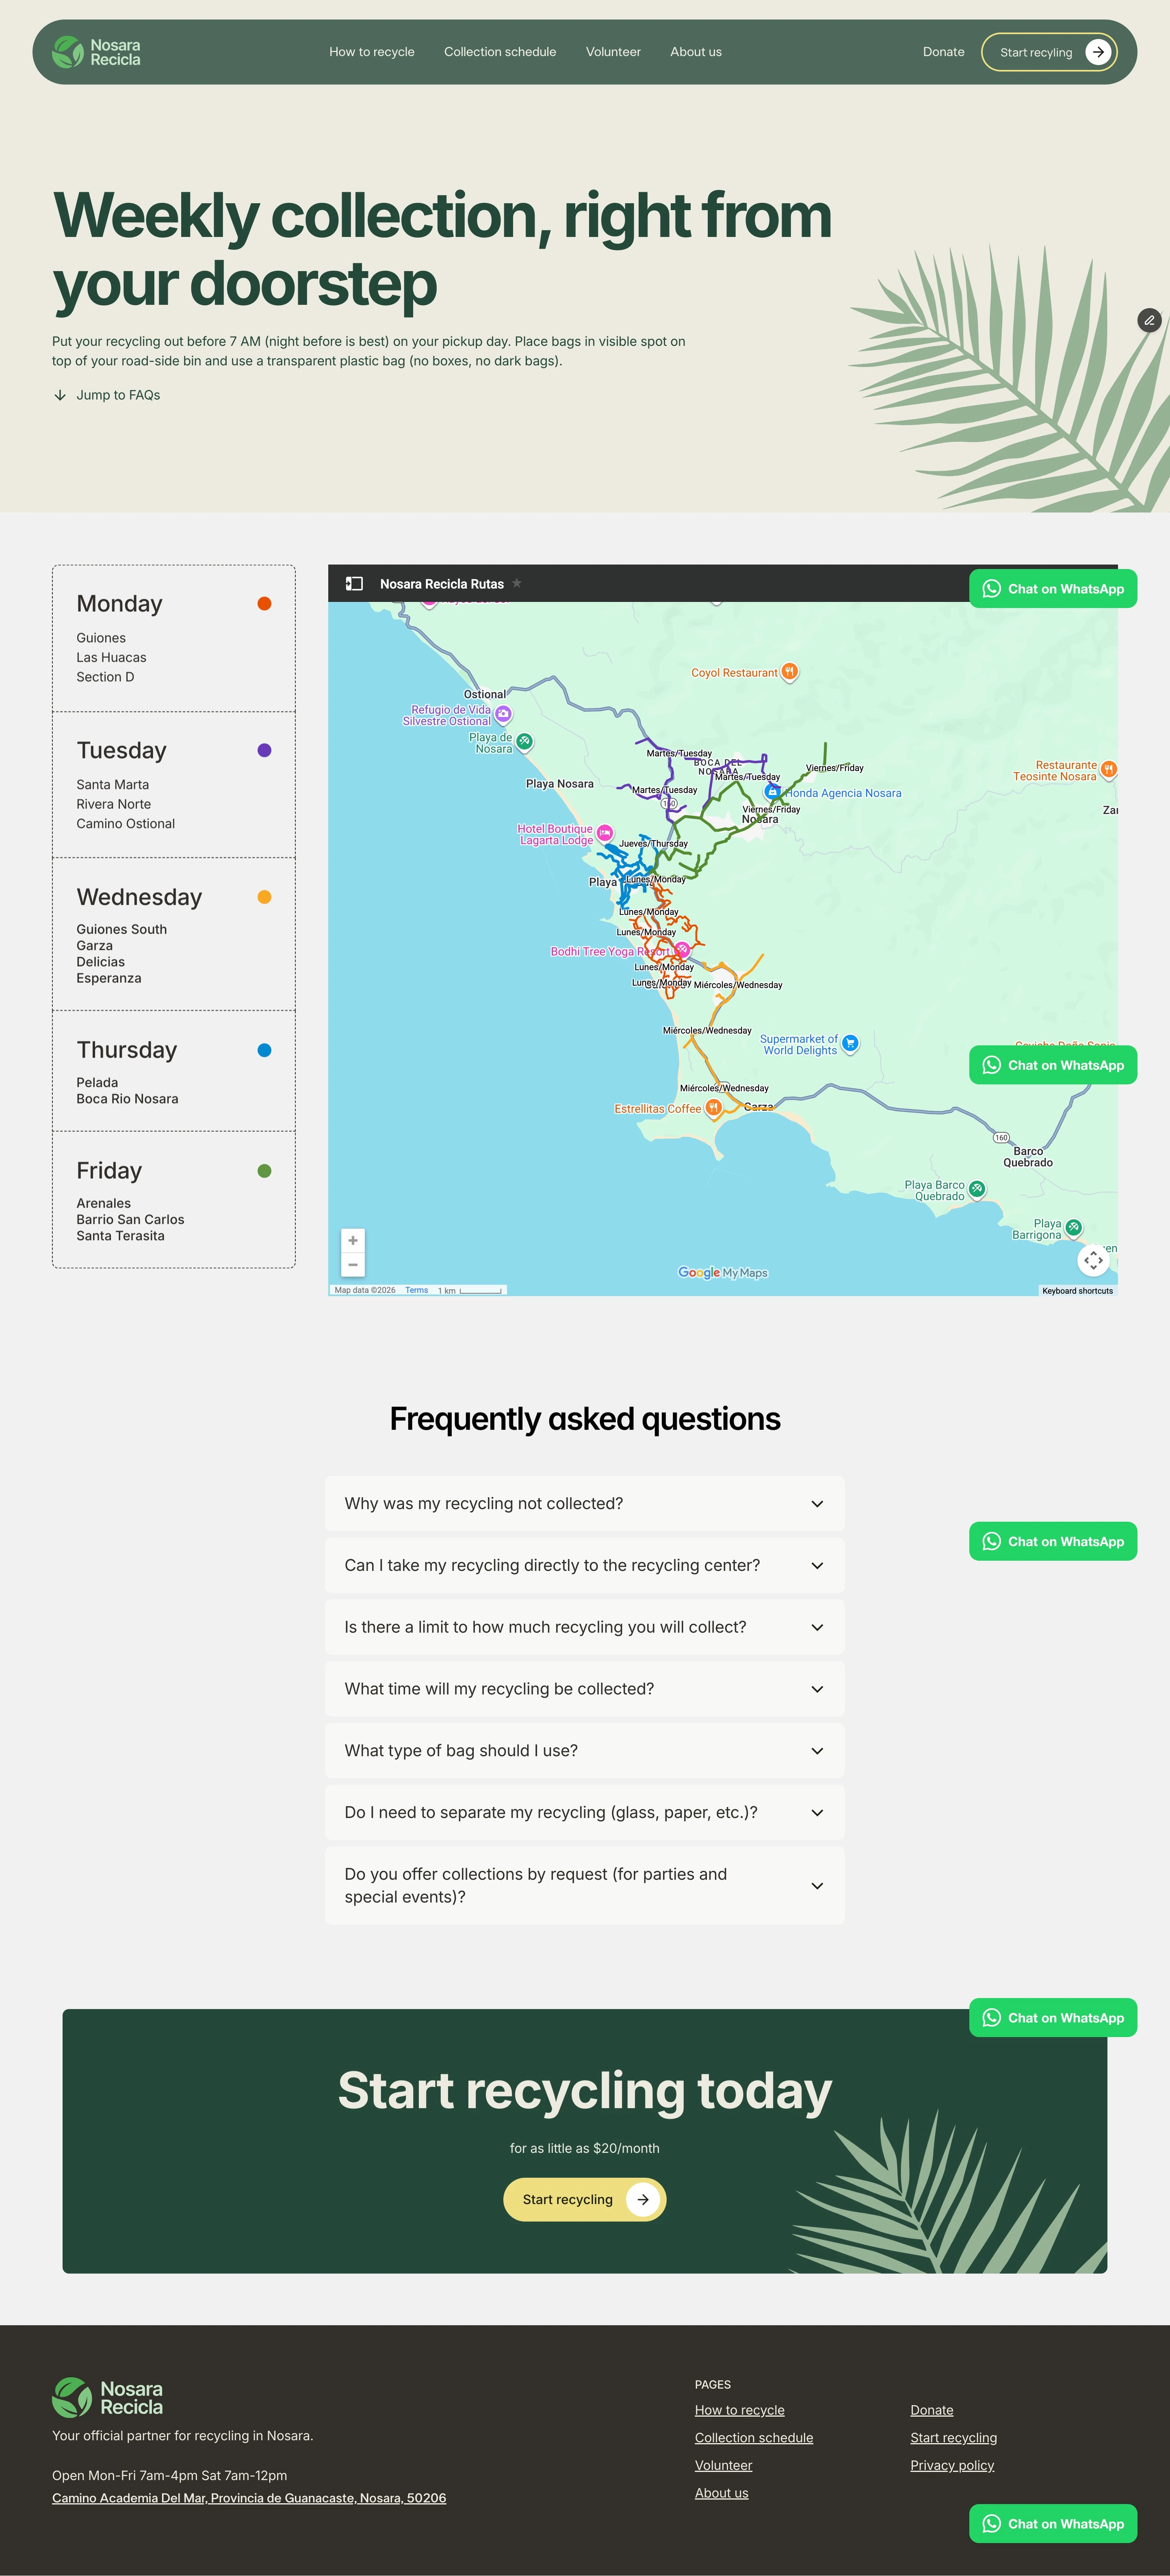Expand 'Why was my recycling not collected?'
This screenshot has width=1170, height=2576.
click(585, 1503)
